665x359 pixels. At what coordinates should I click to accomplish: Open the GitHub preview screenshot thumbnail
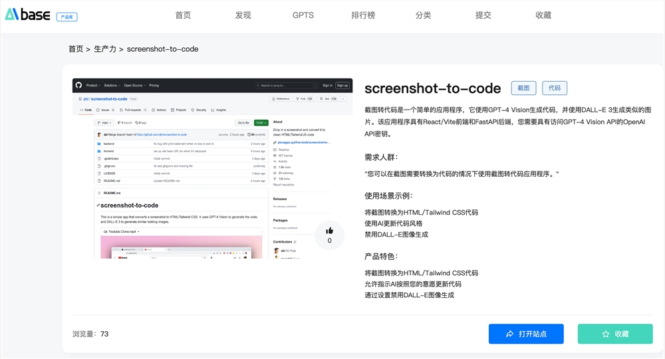[x=213, y=168]
